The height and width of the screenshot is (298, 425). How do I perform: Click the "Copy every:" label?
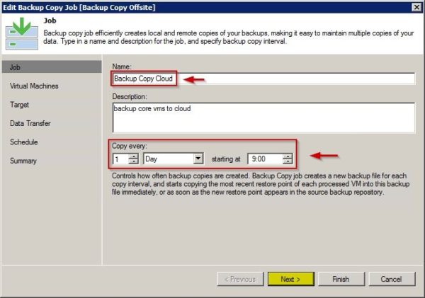(x=130, y=146)
